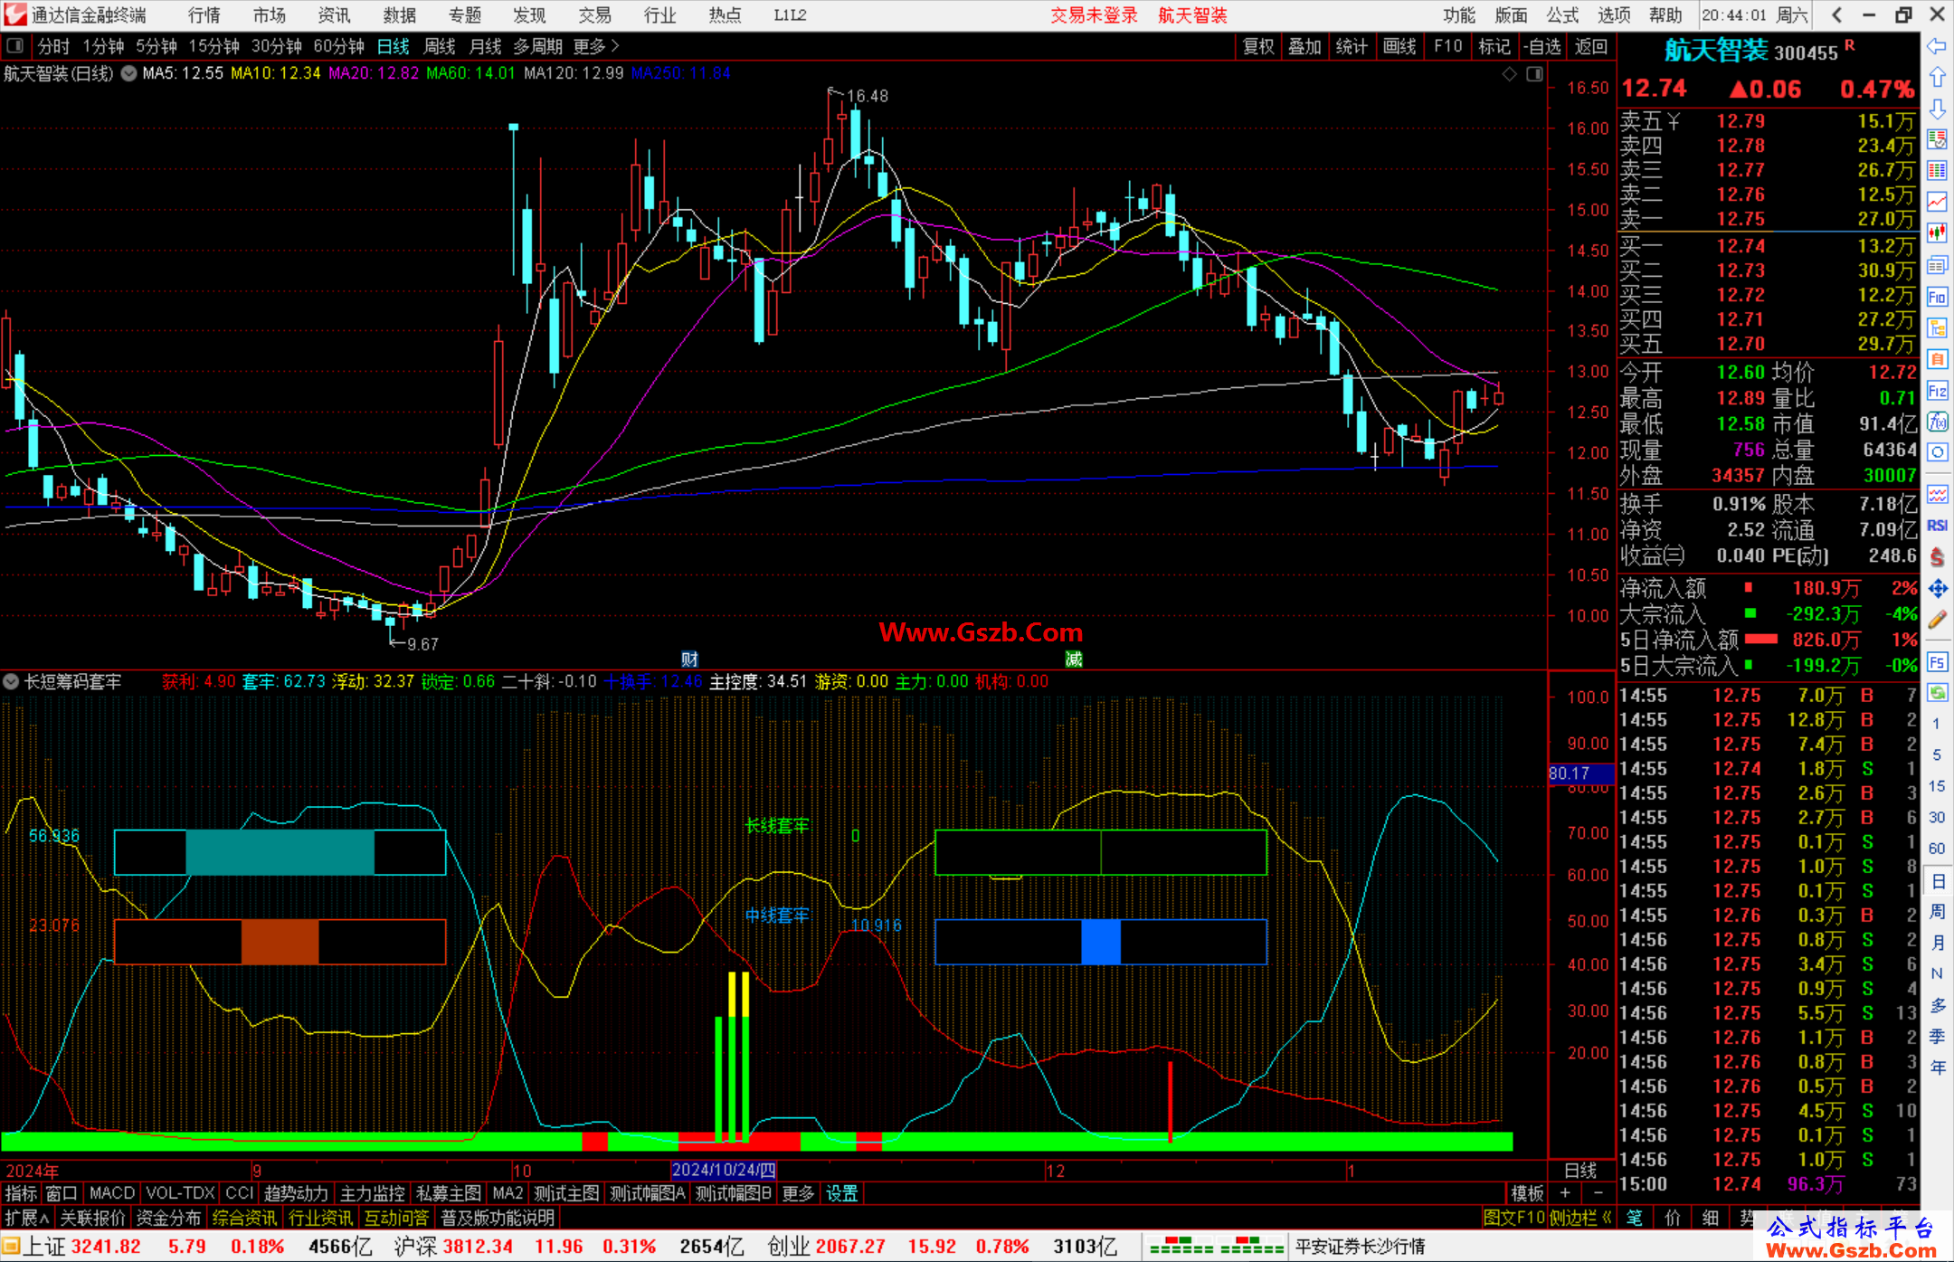The width and height of the screenshot is (1954, 1262).
Task: Click the layout icon left of 分时
Action: [15, 46]
